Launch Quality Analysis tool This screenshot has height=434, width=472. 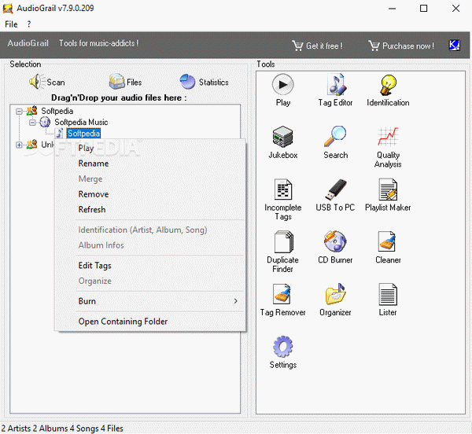click(388, 137)
